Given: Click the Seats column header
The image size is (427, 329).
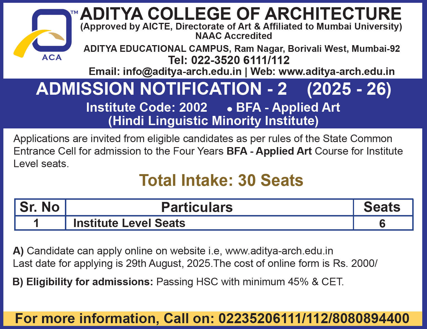Looking at the screenshot, I should [x=382, y=207].
